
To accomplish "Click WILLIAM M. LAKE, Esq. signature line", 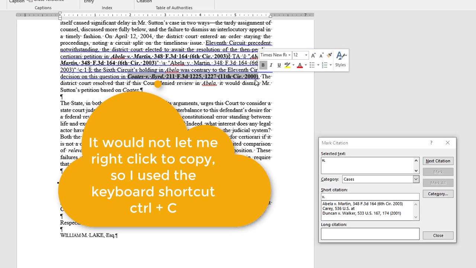I will click(89, 235).
